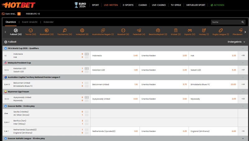Switch to the Überblick tab
Image resolution: width=249 pixels, height=141 pixels.
click(11, 22)
